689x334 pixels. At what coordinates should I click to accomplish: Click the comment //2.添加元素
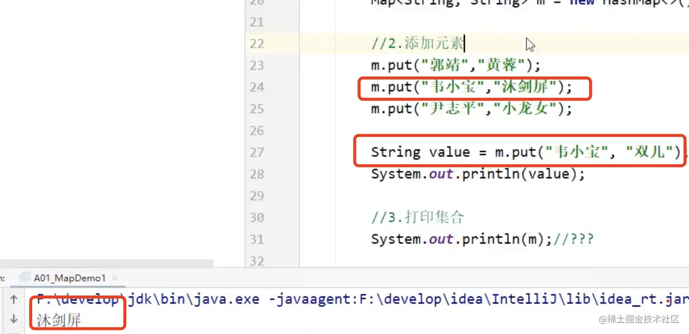[417, 43]
